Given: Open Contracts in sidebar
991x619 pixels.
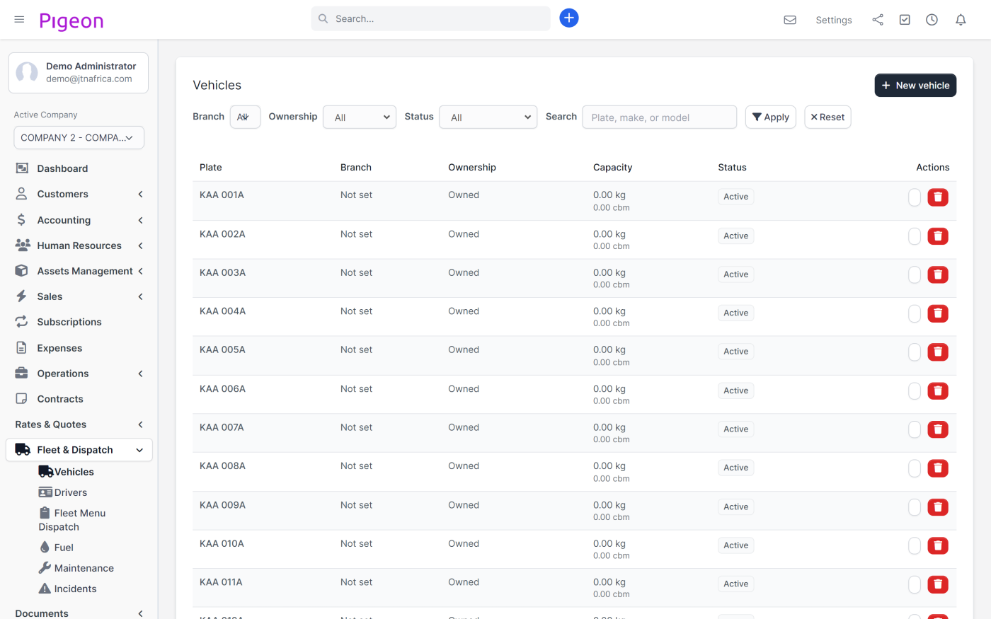Looking at the screenshot, I should [x=79, y=399].
